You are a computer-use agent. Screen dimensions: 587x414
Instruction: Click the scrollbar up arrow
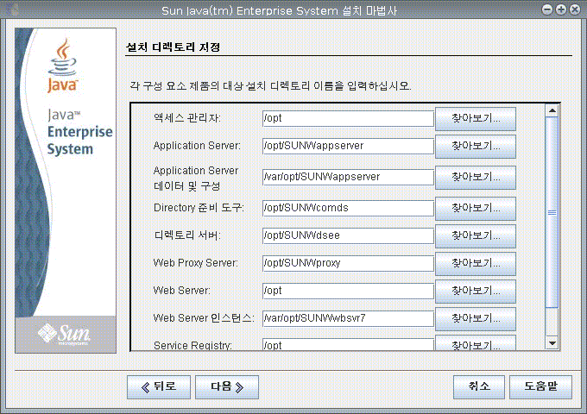tap(552, 110)
